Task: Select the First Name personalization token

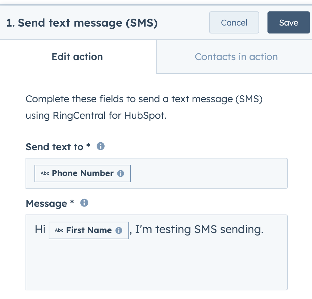Action: click(x=89, y=230)
